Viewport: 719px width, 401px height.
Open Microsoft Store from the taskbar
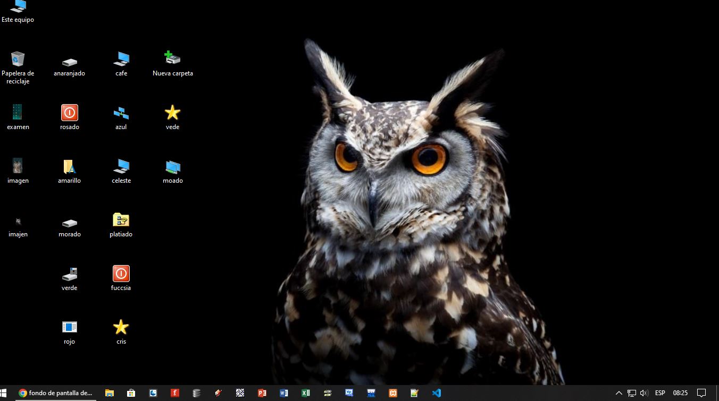tap(131, 393)
